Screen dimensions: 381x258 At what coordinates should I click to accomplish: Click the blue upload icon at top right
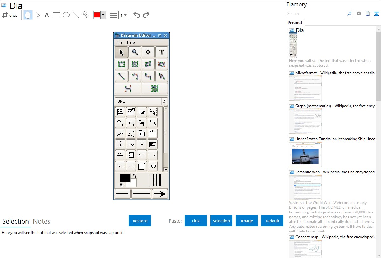pyautogui.click(x=376, y=14)
